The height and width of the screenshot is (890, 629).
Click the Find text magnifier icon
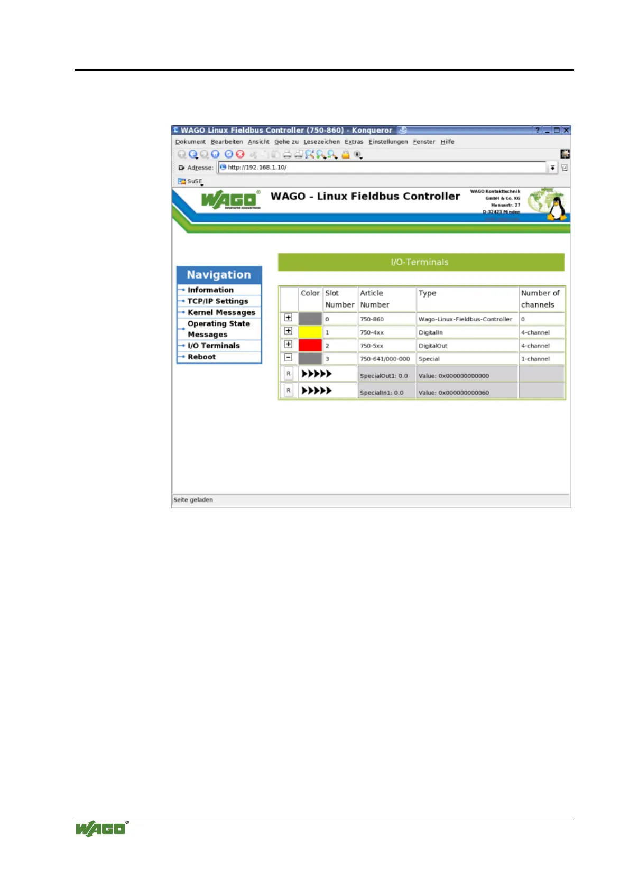[310, 154]
